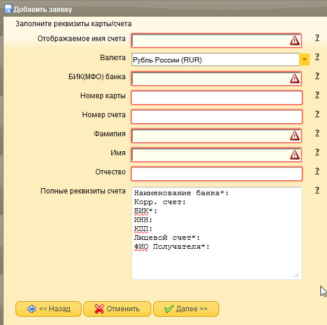Click the Добавить заявку title bar icon
Image resolution: width=327 pixels, height=325 pixels.
pyautogui.click(x=8, y=9)
